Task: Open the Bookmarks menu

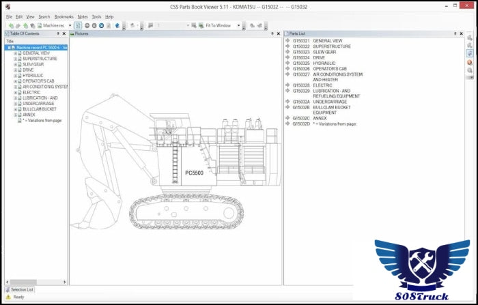Action: pyautogui.click(x=64, y=16)
